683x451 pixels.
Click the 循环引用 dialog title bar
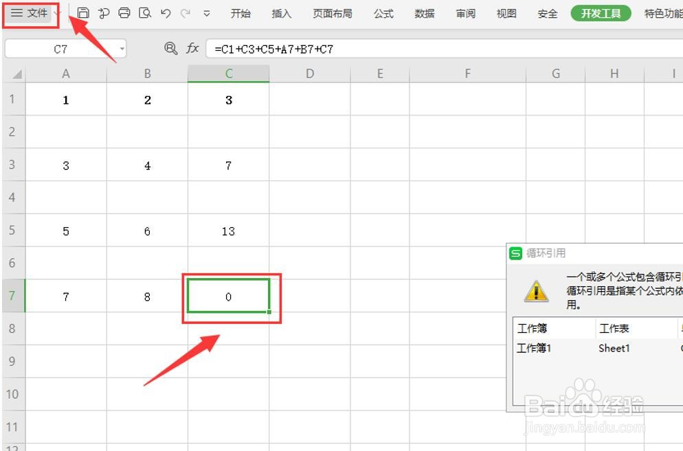(595, 253)
